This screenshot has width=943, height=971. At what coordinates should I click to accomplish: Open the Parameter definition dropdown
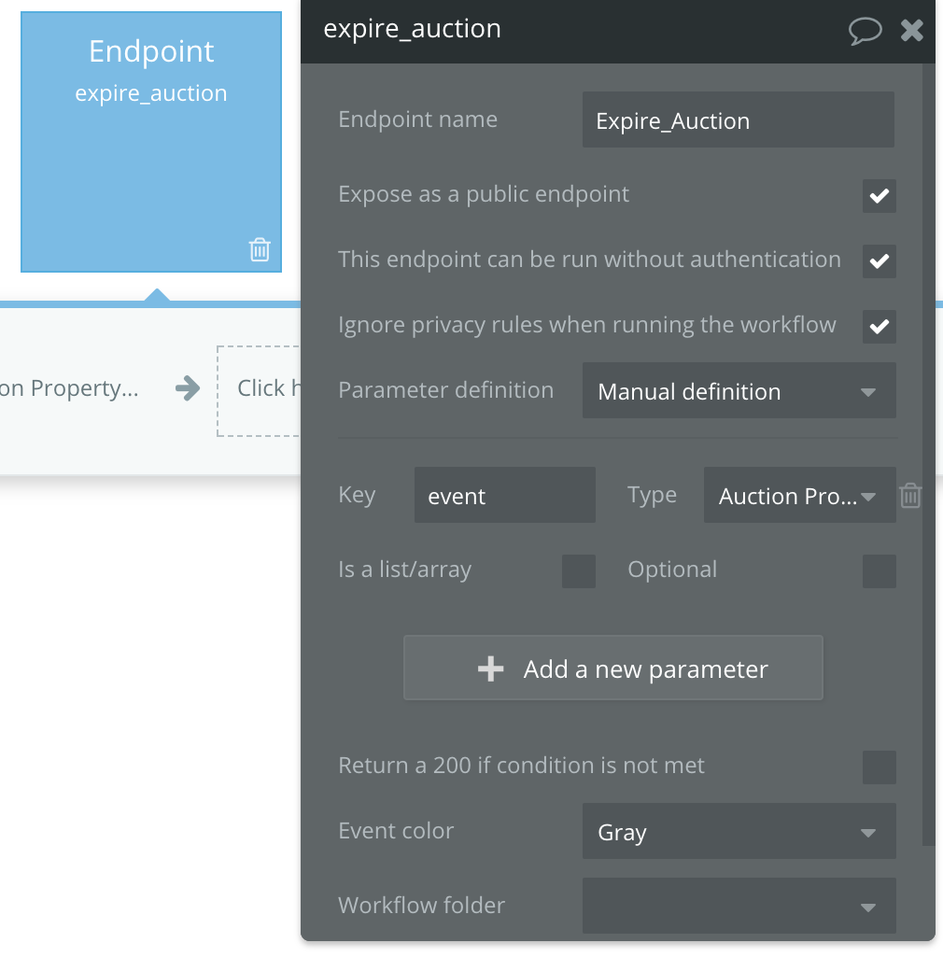[x=739, y=391]
